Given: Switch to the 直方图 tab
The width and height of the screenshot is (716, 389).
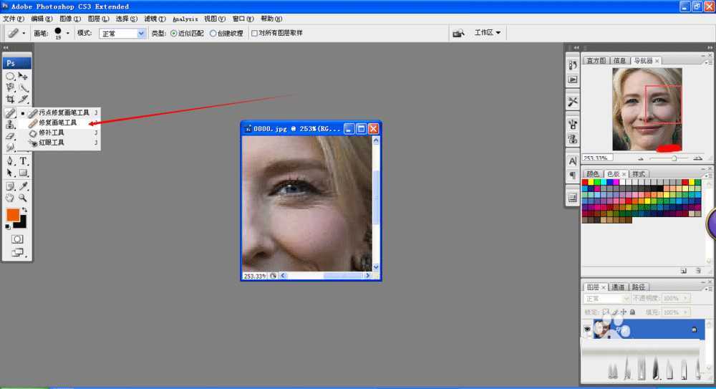Looking at the screenshot, I should (x=596, y=61).
